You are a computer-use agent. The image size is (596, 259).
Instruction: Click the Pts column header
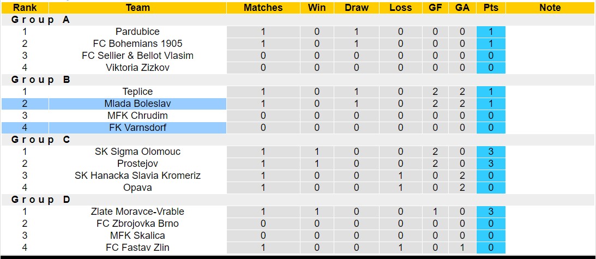click(x=491, y=8)
